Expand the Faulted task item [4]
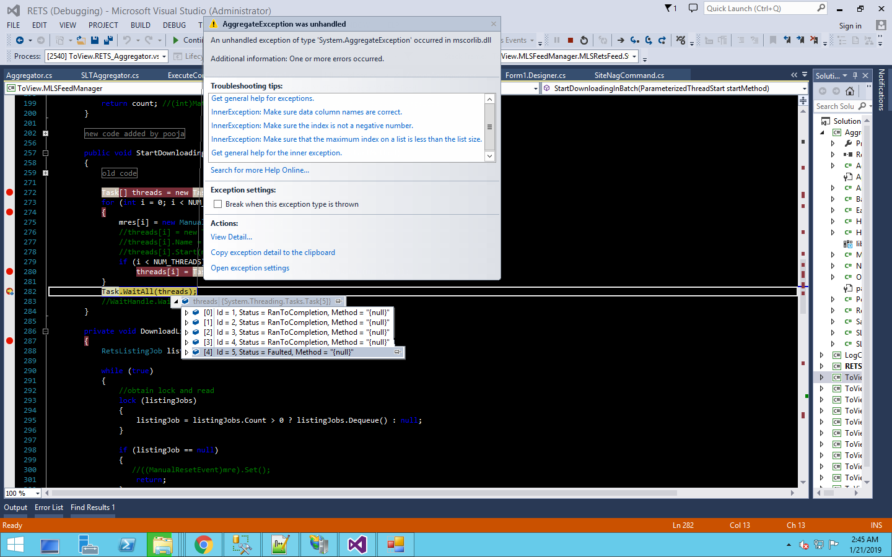Image resolution: width=892 pixels, height=557 pixels. click(186, 352)
